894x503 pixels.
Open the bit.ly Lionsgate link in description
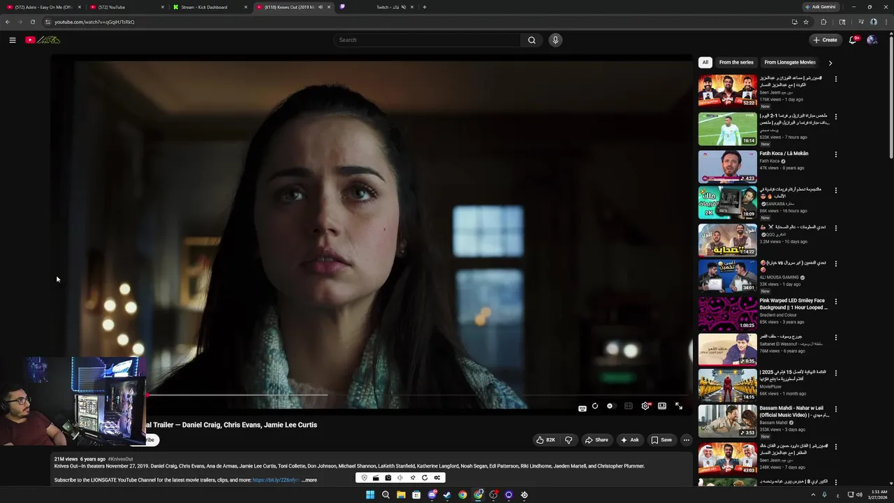[276, 480]
